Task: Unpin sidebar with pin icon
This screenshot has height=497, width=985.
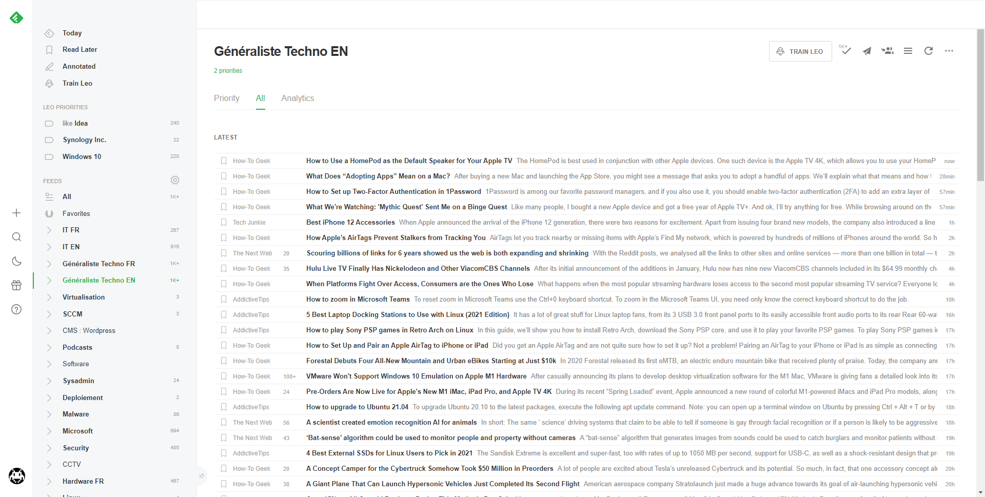Action: click(x=202, y=476)
